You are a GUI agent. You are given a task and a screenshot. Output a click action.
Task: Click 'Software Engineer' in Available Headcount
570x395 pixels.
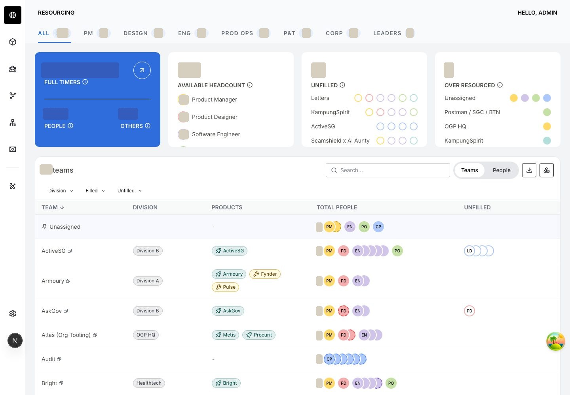(x=216, y=134)
